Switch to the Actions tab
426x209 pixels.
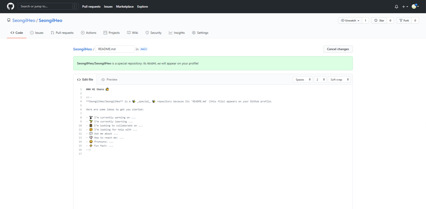[89, 33]
